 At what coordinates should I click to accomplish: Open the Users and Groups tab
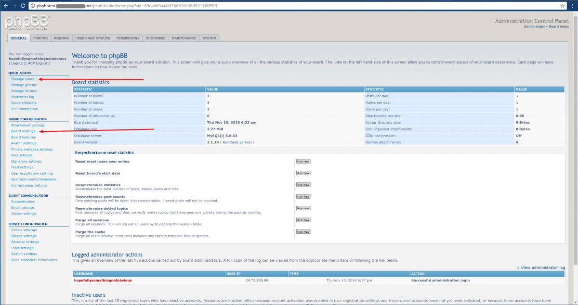pyautogui.click(x=92, y=38)
